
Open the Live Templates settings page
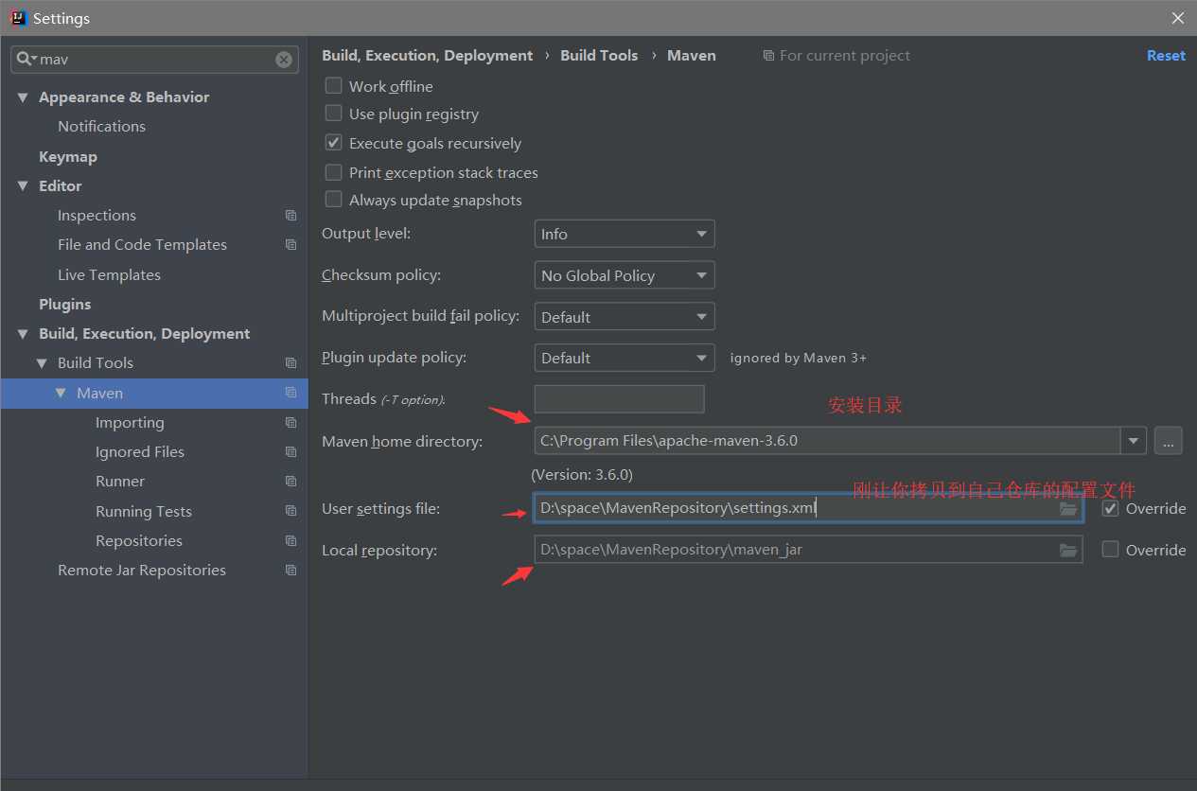point(109,275)
